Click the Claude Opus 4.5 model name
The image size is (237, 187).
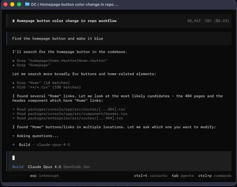point(44,167)
